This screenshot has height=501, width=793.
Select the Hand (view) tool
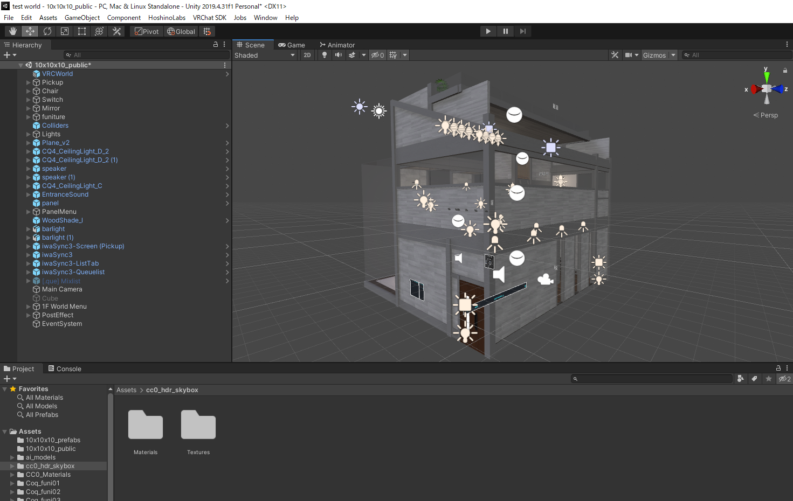coord(12,31)
